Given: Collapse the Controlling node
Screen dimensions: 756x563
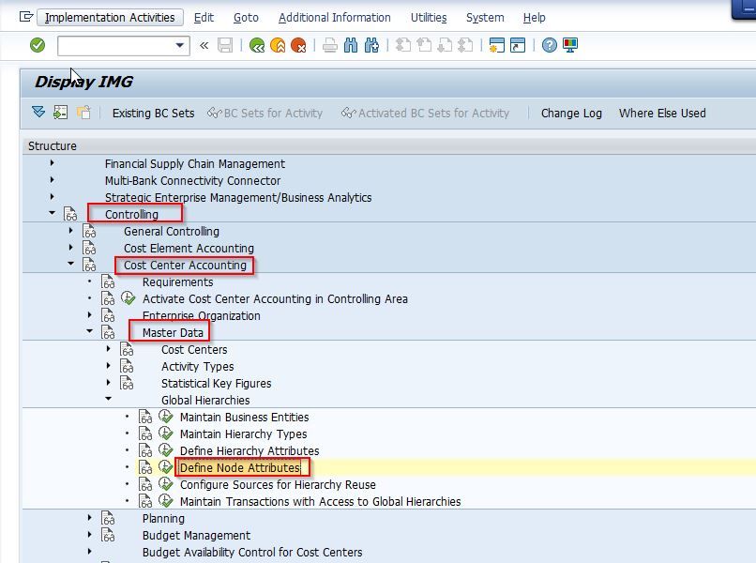Looking at the screenshot, I should pyautogui.click(x=53, y=213).
